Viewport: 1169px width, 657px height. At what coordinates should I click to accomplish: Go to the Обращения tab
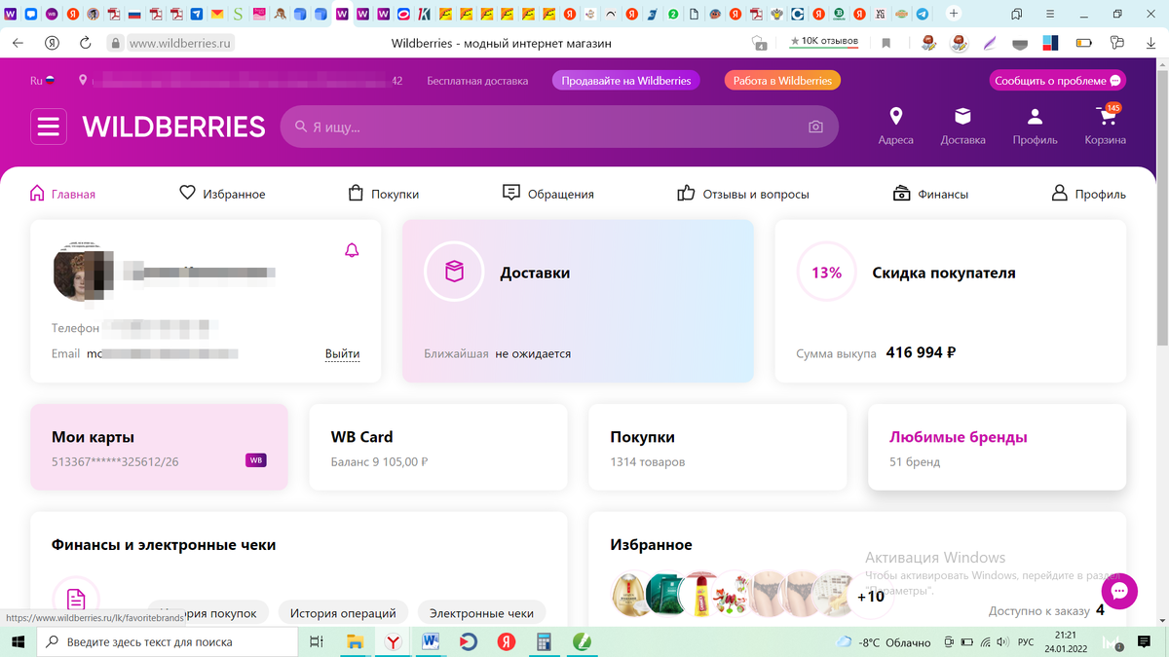coord(547,194)
